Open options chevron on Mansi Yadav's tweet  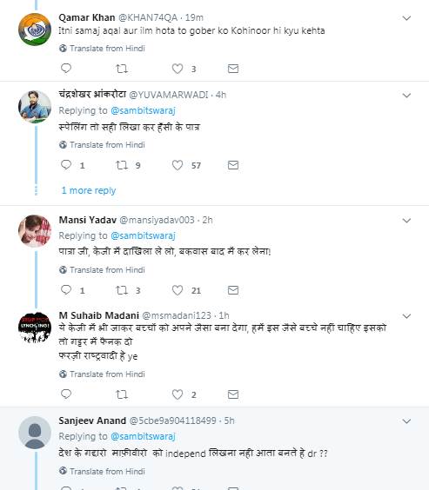tap(406, 221)
